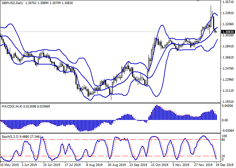This screenshot has height=168, width=236.
Task: Click the GBPUSD,Daily chart title
Action: tap(13, 3)
